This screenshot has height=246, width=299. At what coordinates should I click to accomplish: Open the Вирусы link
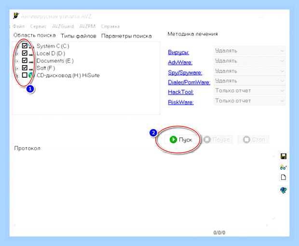178,52
